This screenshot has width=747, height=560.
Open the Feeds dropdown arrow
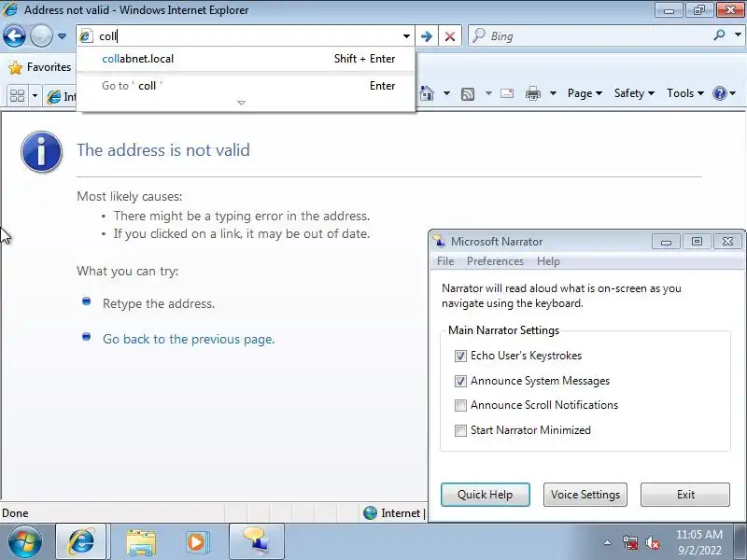[488, 93]
